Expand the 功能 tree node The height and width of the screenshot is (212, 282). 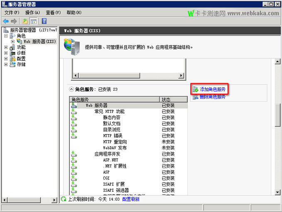[6, 47]
